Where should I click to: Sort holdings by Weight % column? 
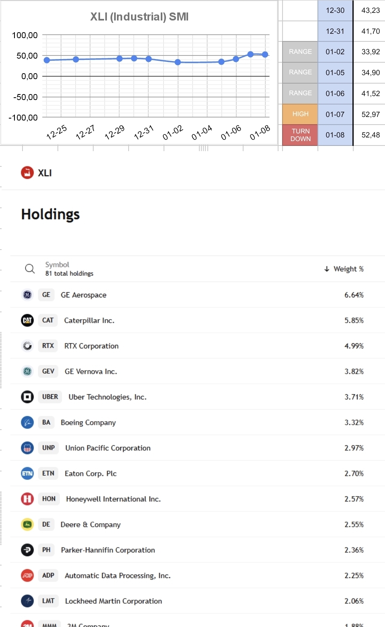[344, 269]
